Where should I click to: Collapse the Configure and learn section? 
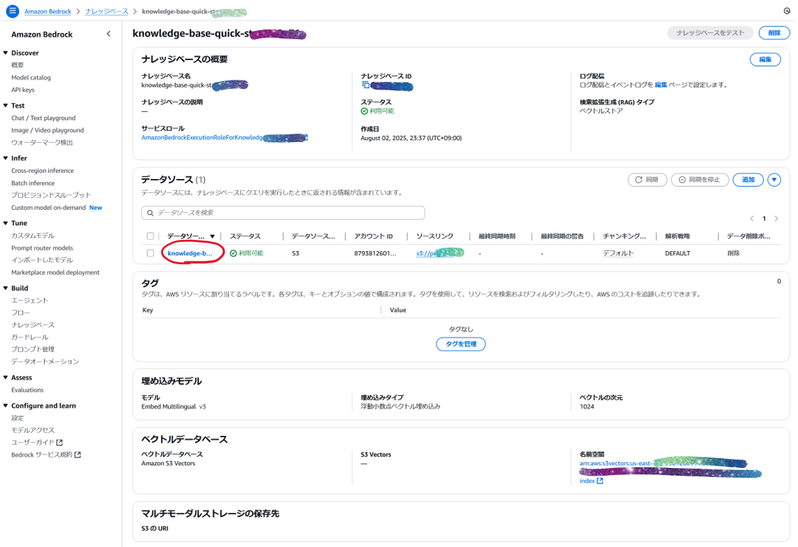[x=6, y=406]
